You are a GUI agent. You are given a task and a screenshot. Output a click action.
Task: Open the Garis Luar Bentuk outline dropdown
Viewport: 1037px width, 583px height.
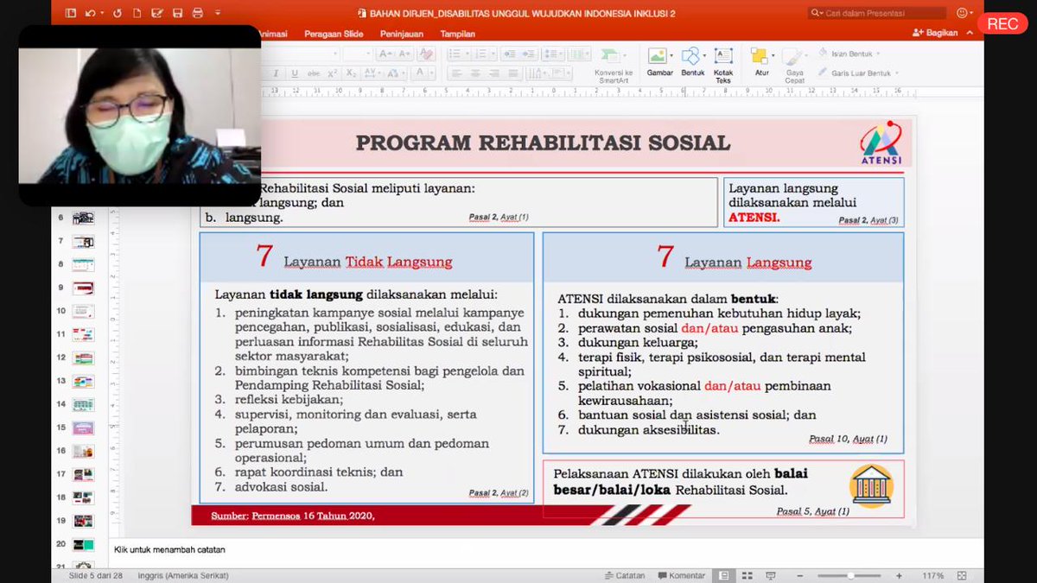point(897,73)
